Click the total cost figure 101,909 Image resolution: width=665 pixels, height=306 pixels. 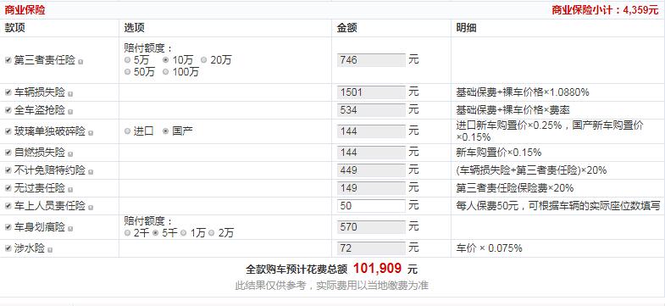(377, 268)
